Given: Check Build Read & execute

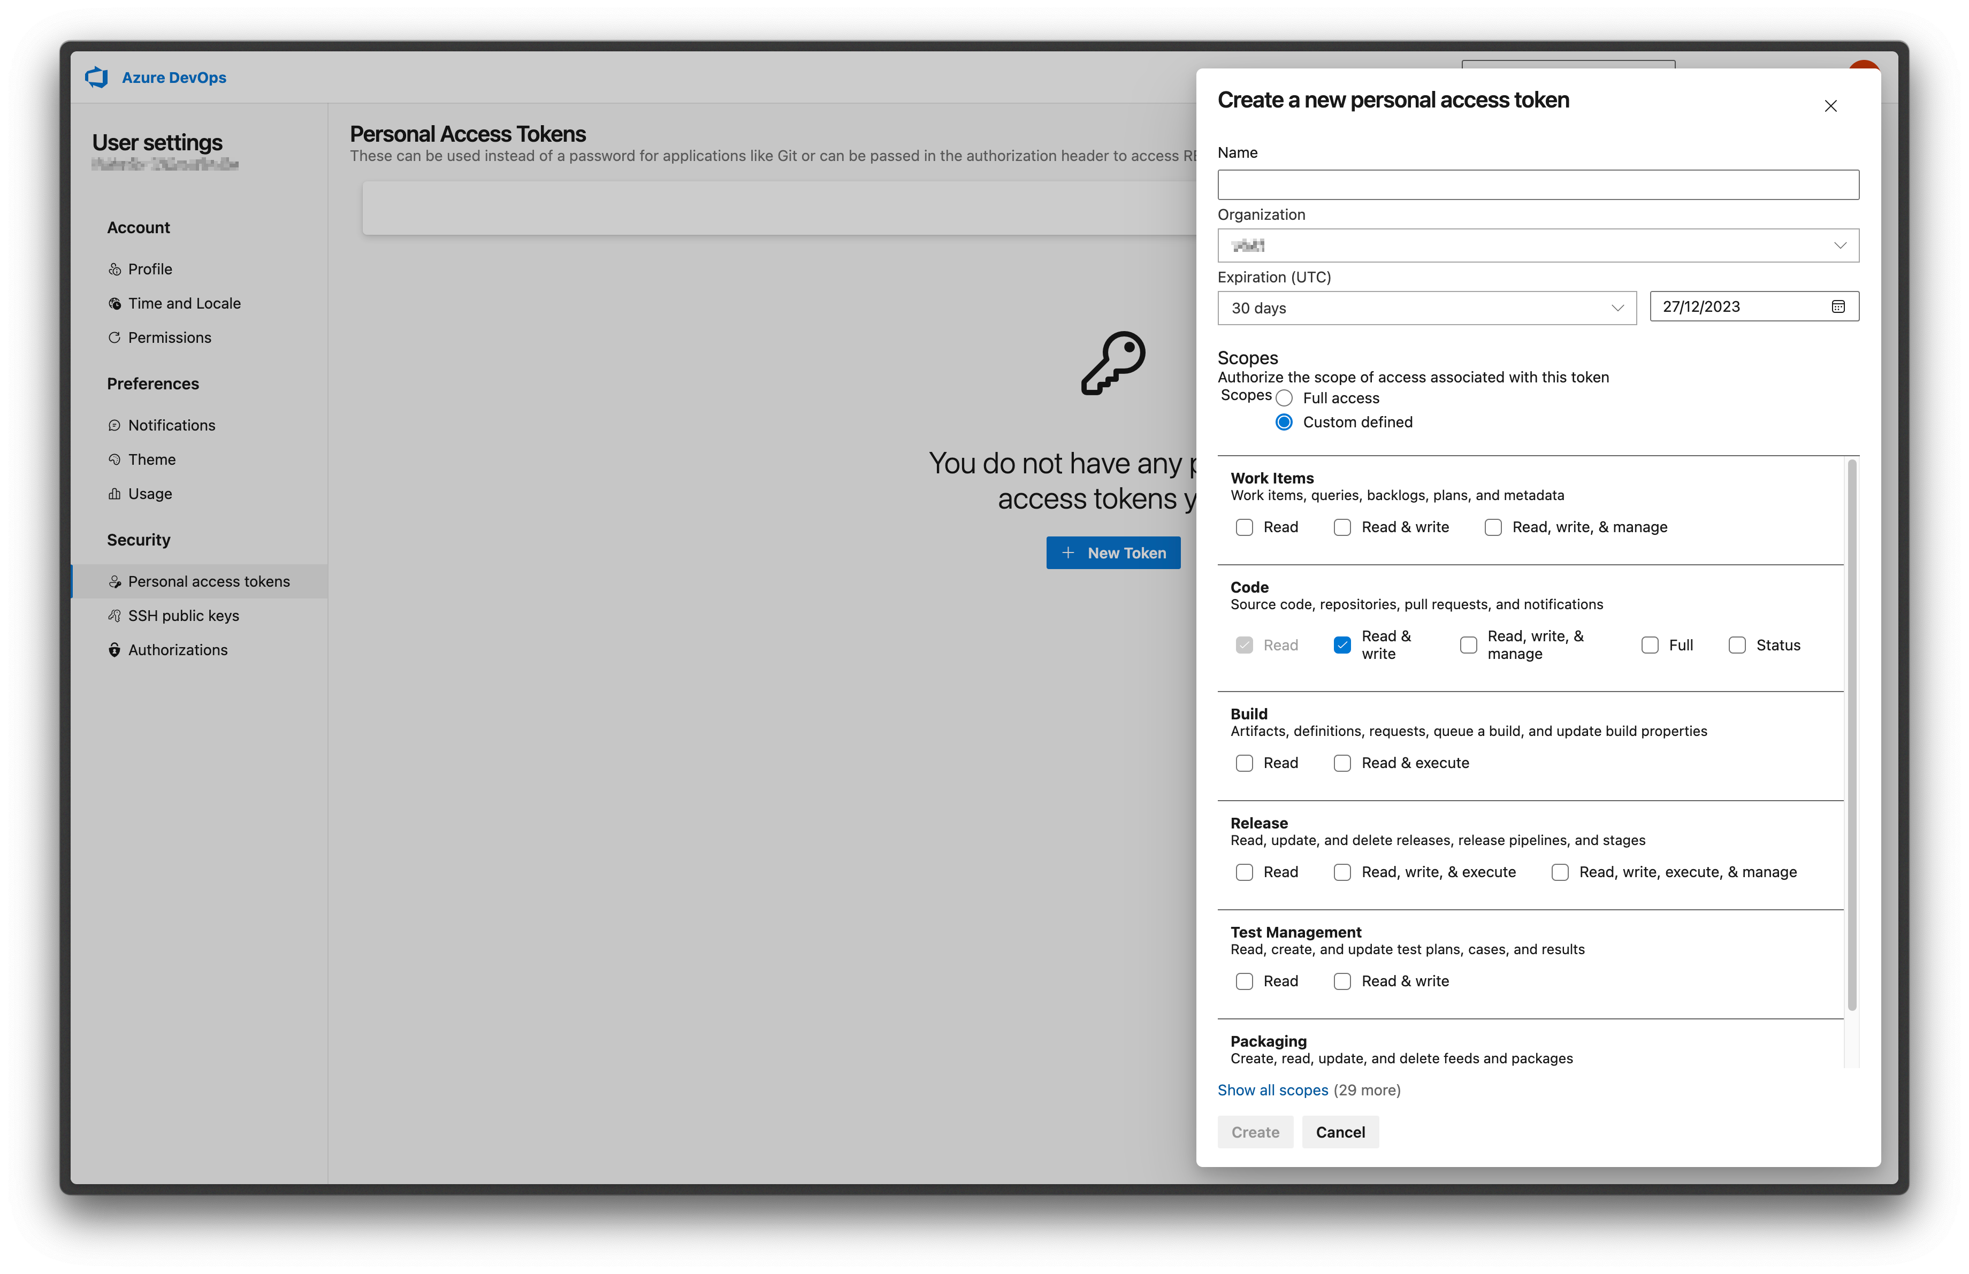Looking at the screenshot, I should point(1343,763).
